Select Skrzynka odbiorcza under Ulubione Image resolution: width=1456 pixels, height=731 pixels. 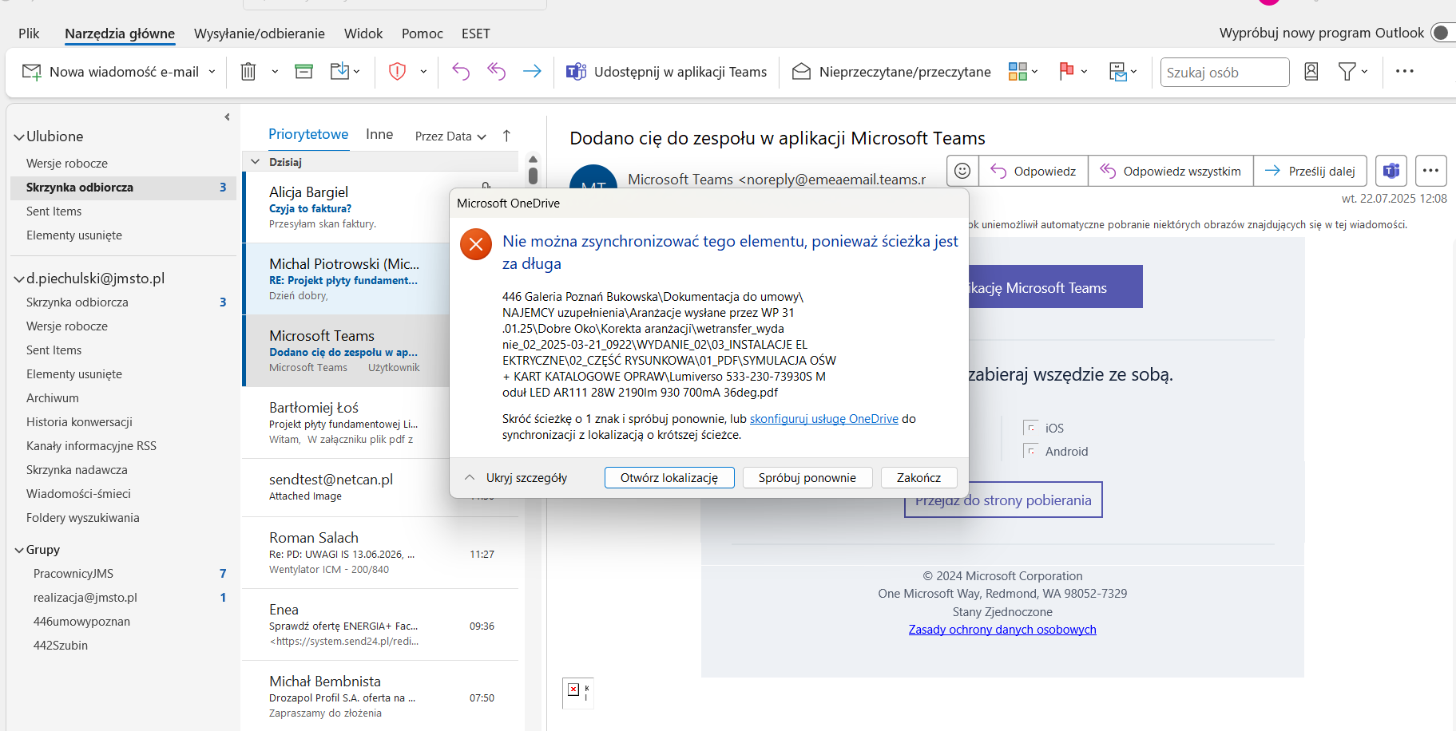click(x=123, y=188)
